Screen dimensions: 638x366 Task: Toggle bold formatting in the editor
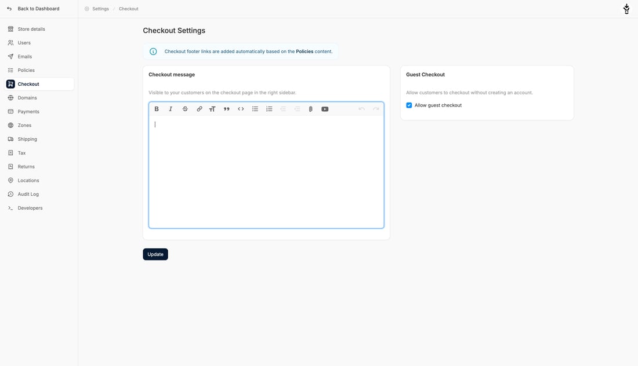[x=157, y=109]
